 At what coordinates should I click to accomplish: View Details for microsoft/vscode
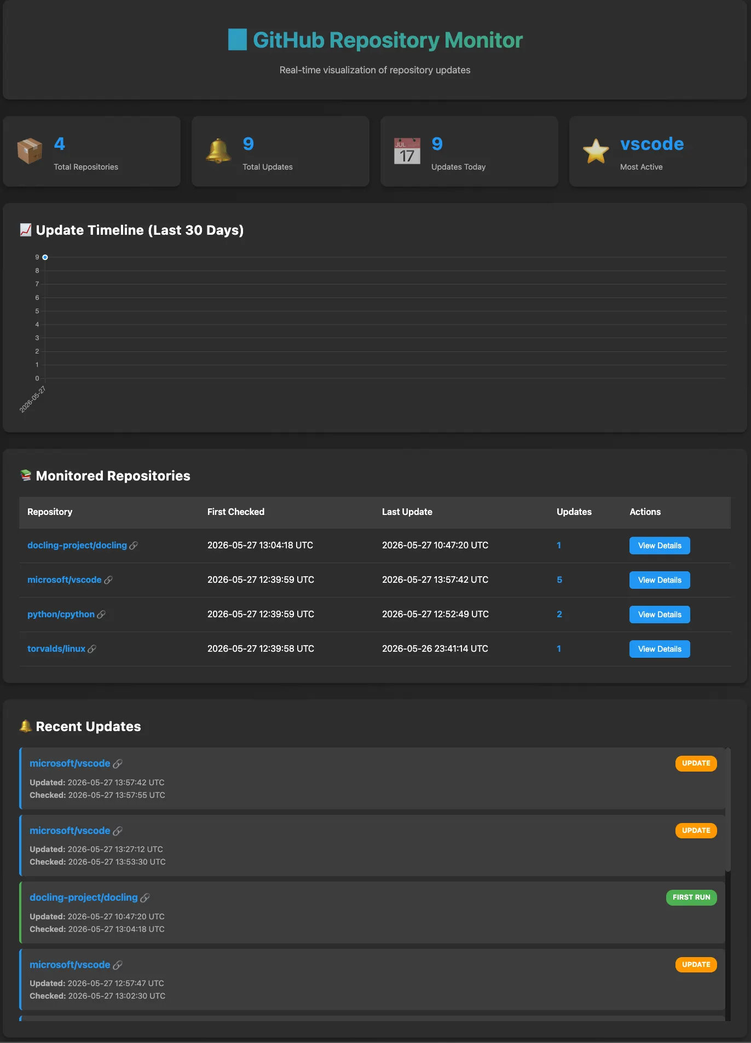point(660,580)
